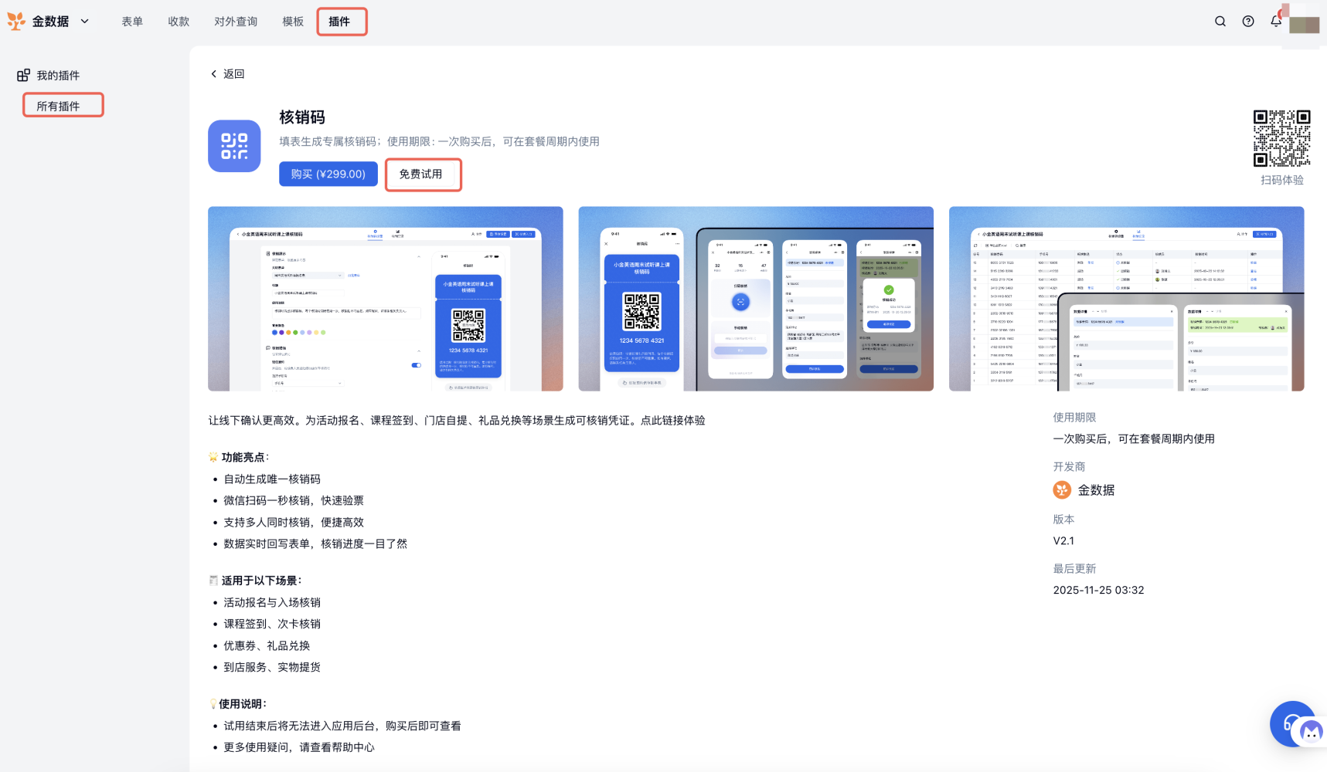
Task: Go to 对外查询 tab
Action: pos(236,22)
